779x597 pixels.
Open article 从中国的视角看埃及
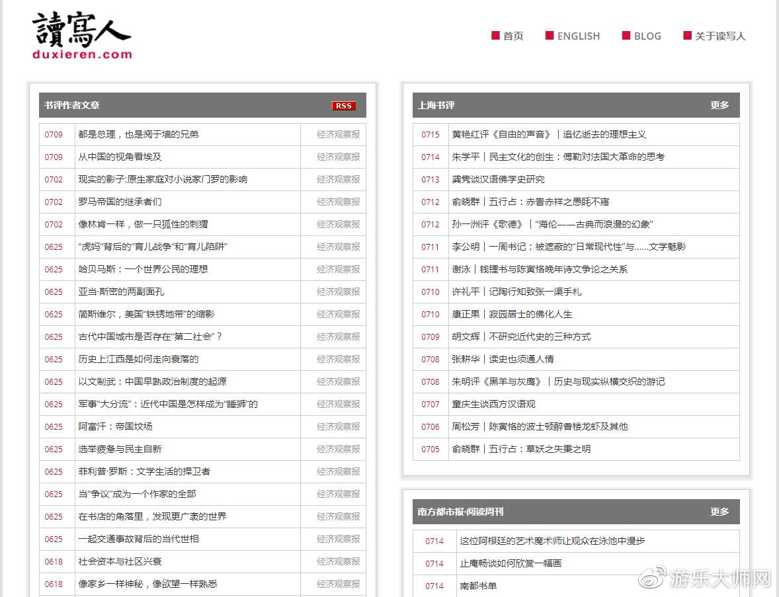120,157
